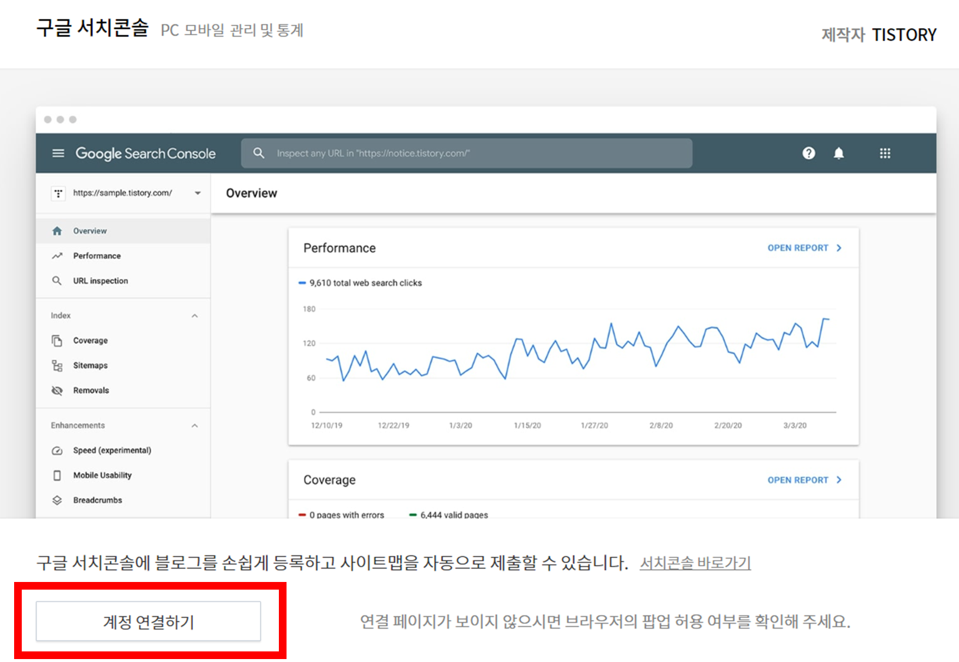Select Speed (experimental) in the sidebar
Image resolution: width=959 pixels, height=662 pixels.
(123, 450)
